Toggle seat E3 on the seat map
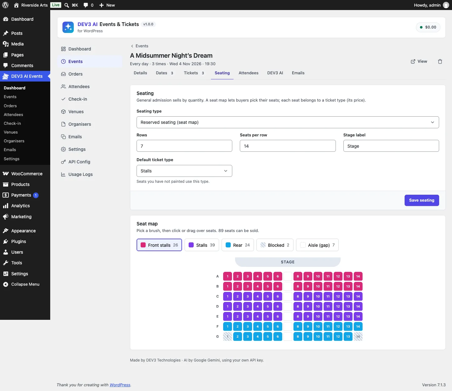The height and width of the screenshot is (391, 452). tap(248, 316)
